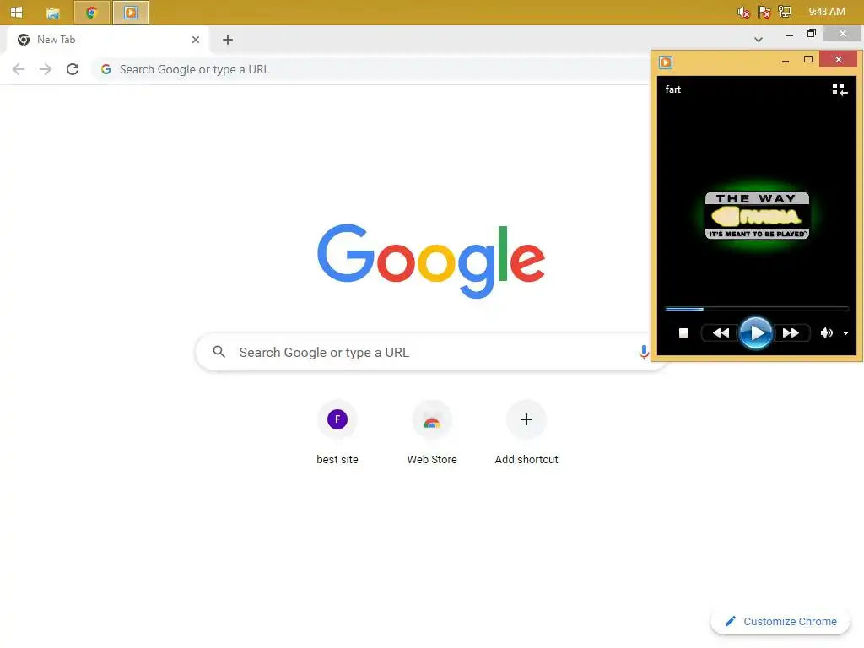This screenshot has width=864, height=648.
Task: Go forward in Chrome
Action: [x=46, y=69]
